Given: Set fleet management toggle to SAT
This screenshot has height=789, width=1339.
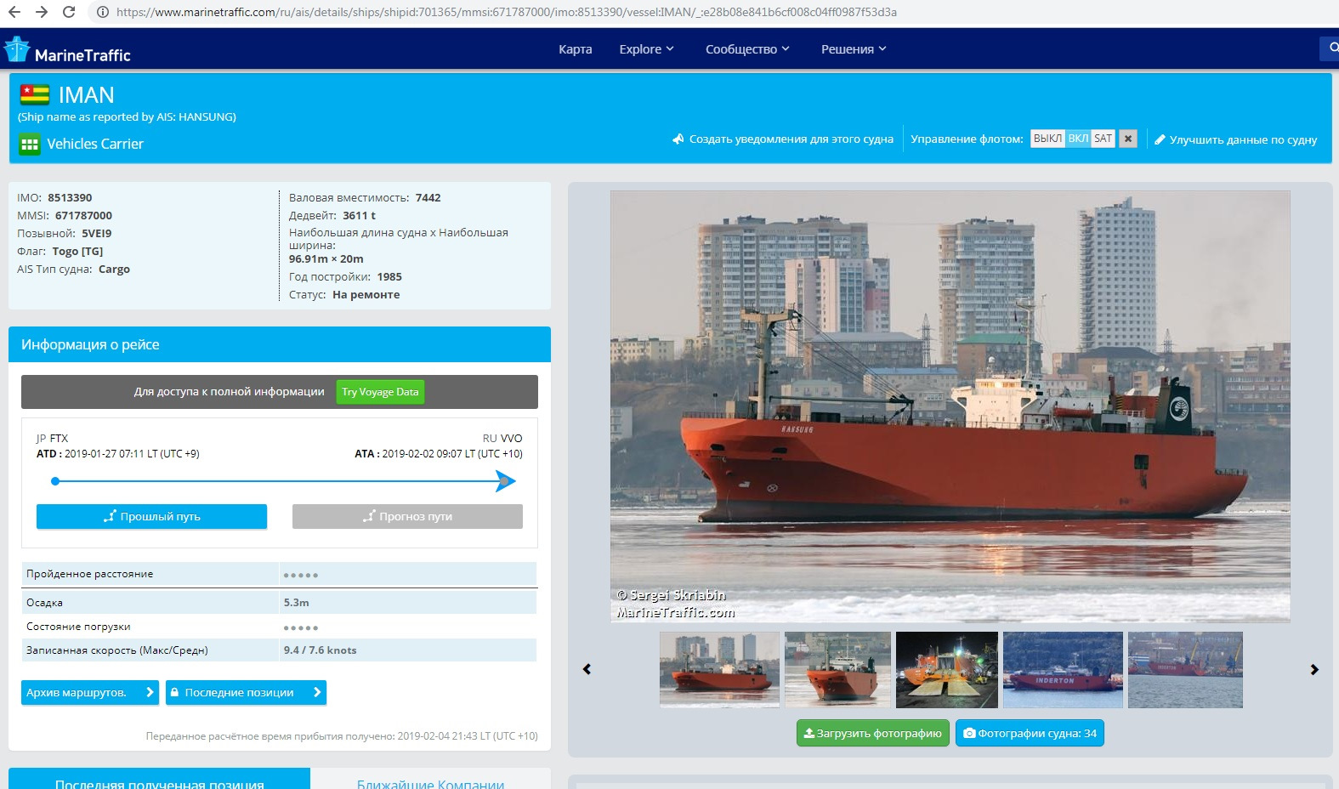Looking at the screenshot, I should coord(1103,139).
